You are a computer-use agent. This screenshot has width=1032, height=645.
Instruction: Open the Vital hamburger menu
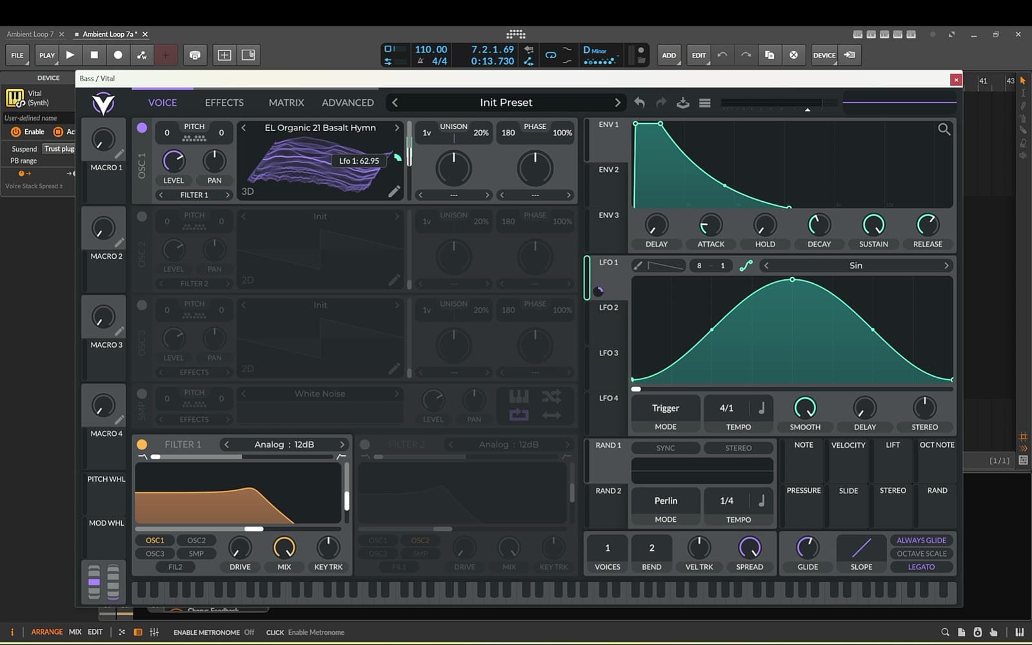705,103
